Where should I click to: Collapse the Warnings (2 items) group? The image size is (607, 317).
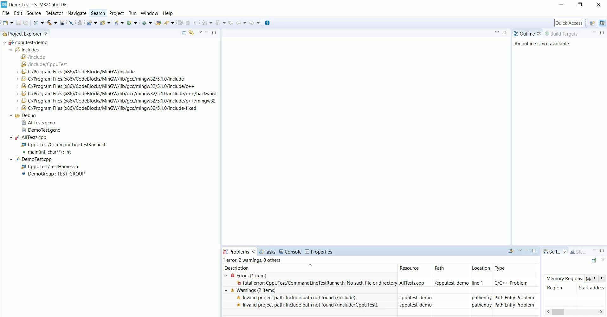tap(226, 290)
